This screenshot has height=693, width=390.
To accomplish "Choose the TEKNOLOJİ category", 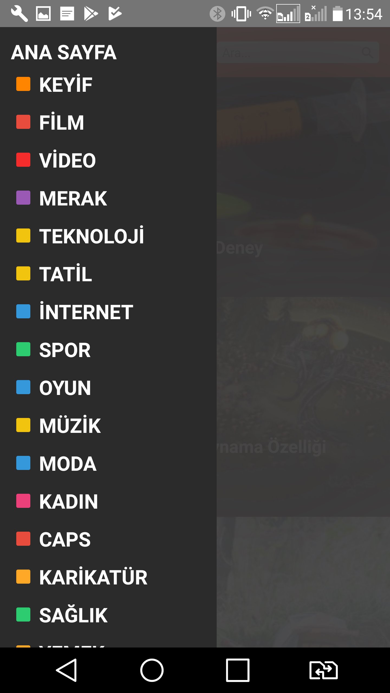I will (92, 236).
